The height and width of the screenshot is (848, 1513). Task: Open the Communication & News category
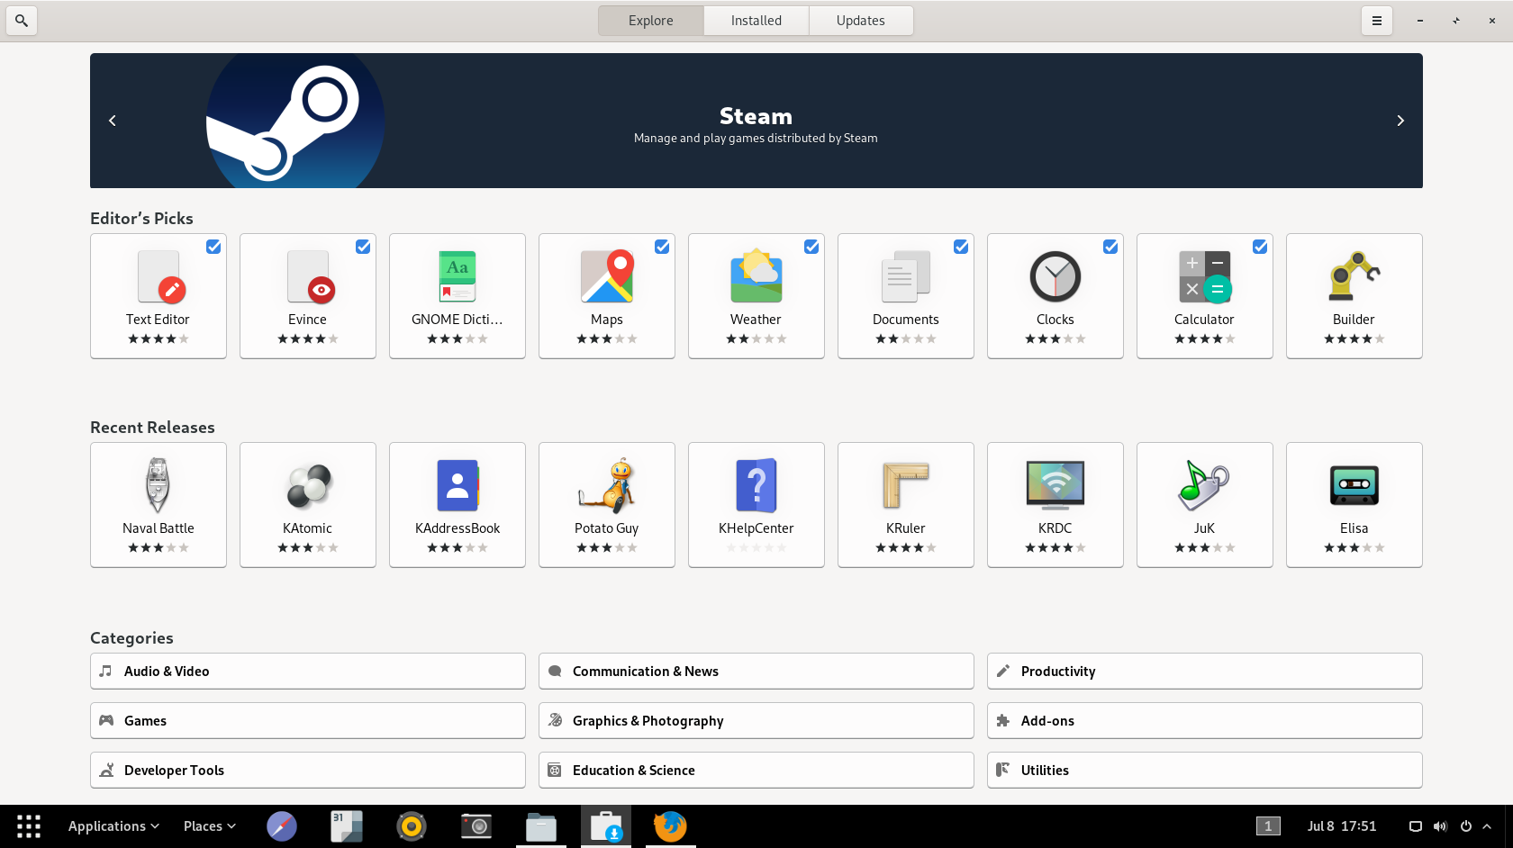[x=756, y=672]
